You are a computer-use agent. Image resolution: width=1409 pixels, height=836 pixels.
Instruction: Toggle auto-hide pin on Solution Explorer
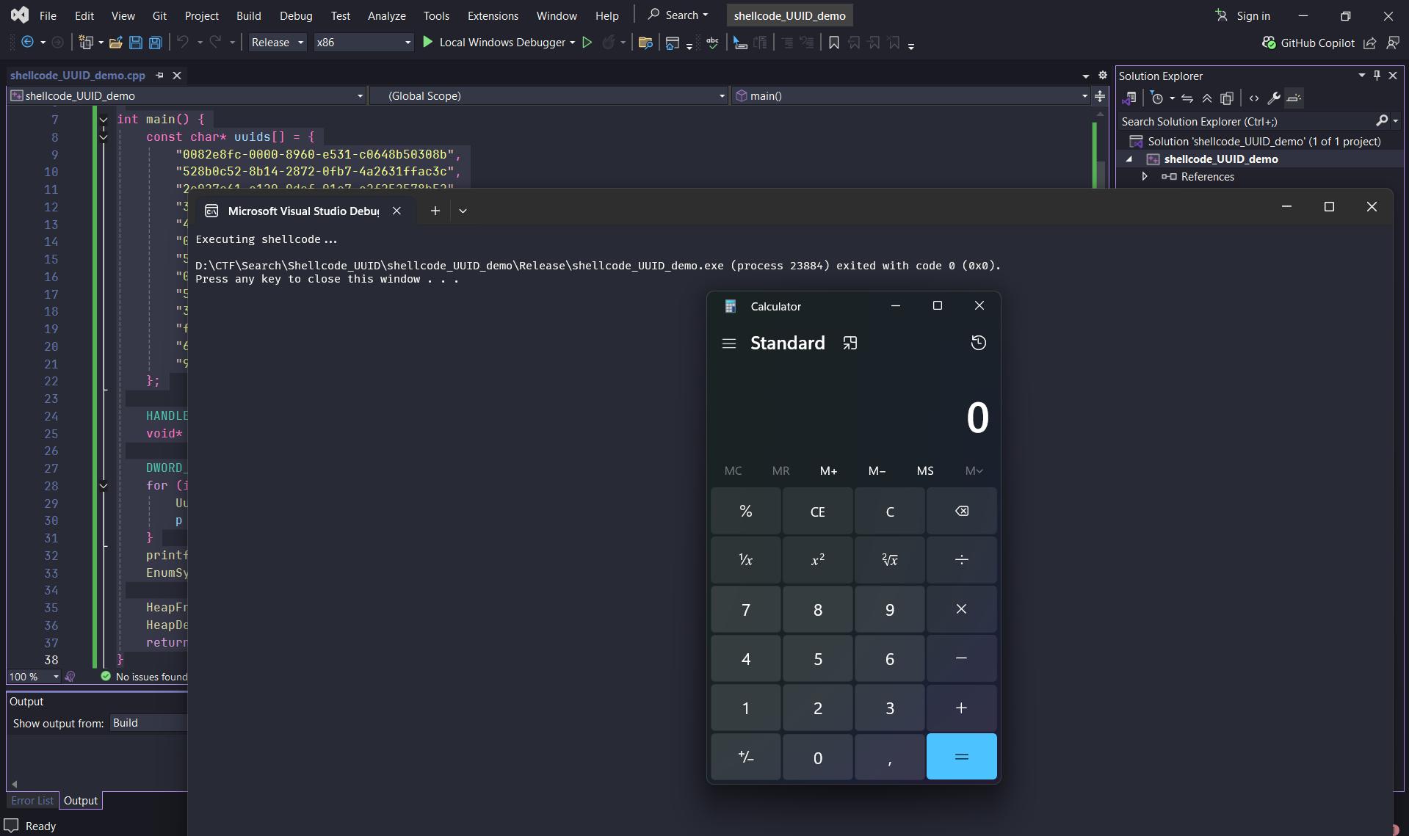pyautogui.click(x=1377, y=76)
